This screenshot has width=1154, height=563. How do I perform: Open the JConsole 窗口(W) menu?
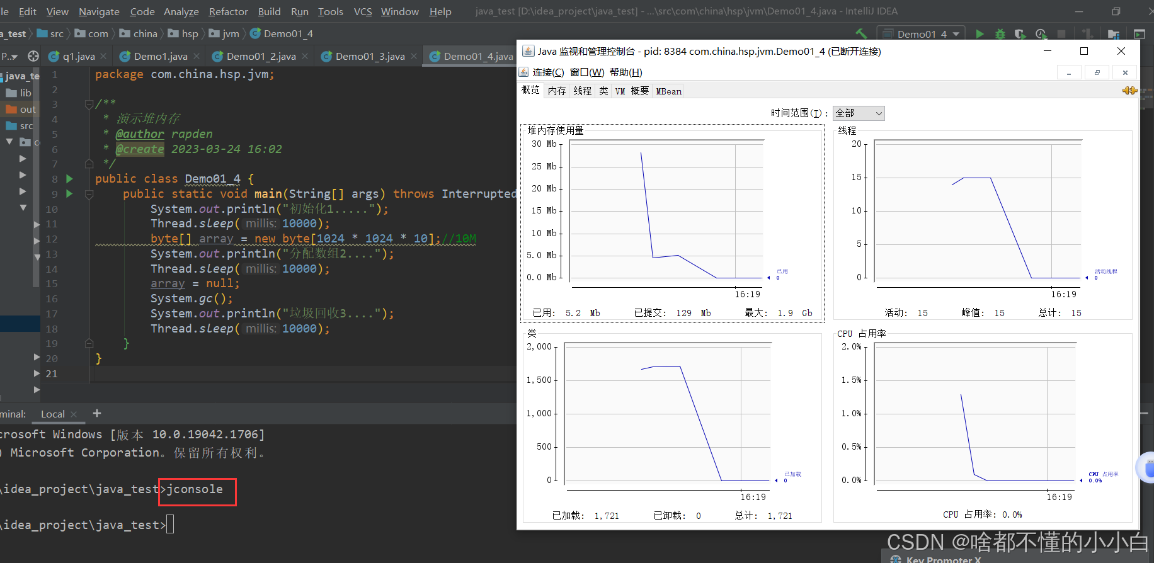[587, 72]
